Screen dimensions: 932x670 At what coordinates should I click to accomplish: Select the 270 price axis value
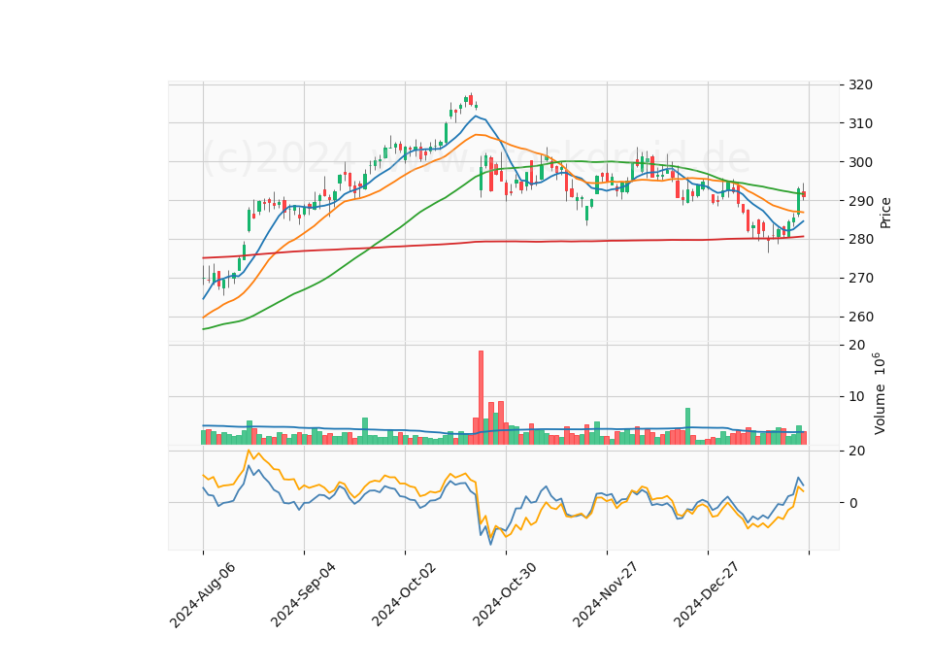coord(861,279)
